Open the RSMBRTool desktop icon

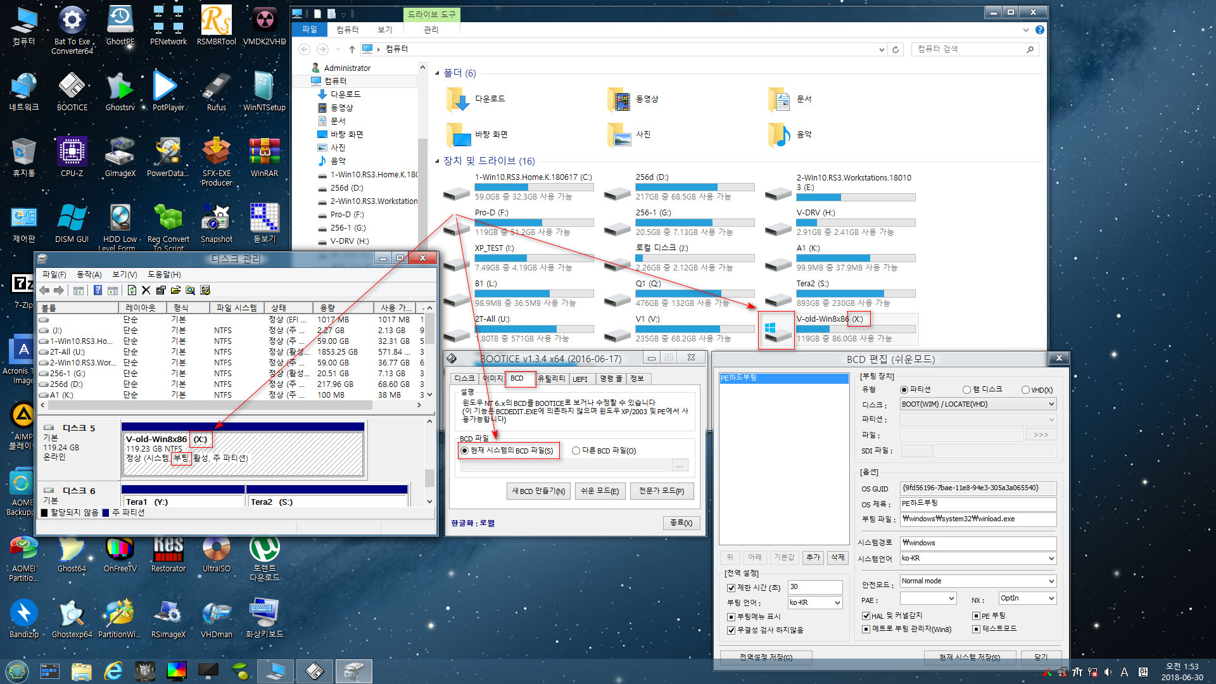(x=217, y=25)
